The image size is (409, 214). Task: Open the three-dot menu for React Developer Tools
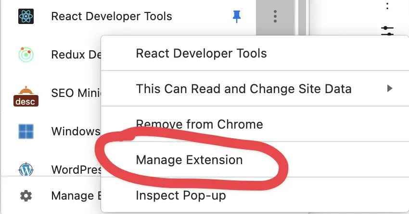[275, 17]
